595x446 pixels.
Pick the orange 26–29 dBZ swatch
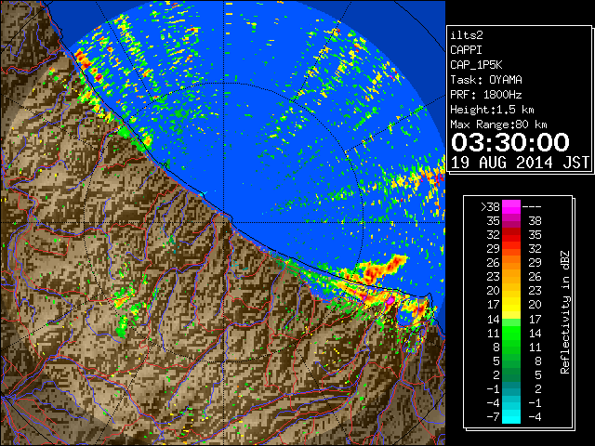click(511, 262)
